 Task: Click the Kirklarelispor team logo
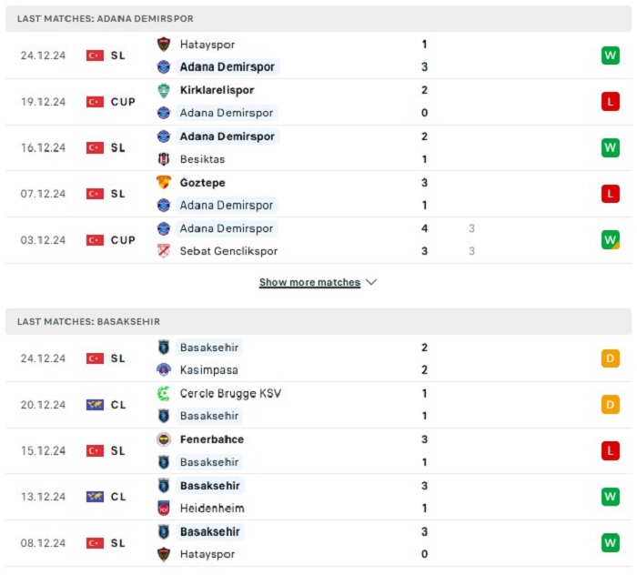[164, 90]
